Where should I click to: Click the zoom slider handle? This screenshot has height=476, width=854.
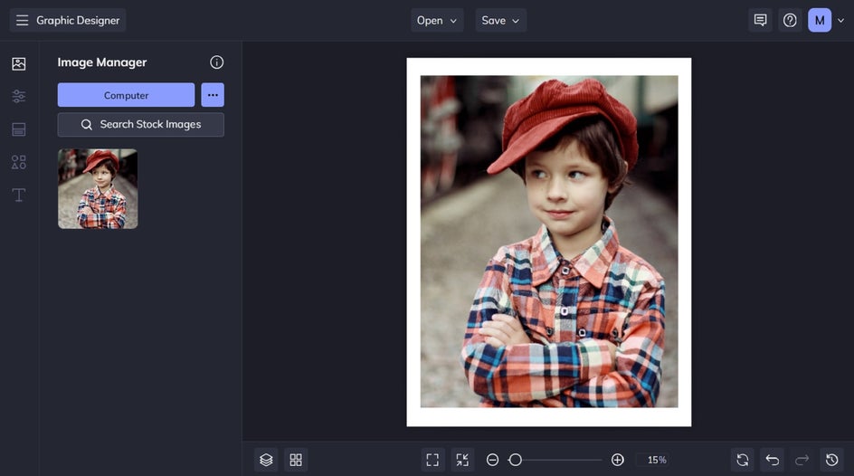point(515,460)
